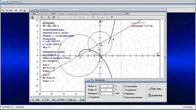Screen dimensions: 196x110
Task: Click the dimmed zoom out magnifier icon
Action: coord(46,17)
